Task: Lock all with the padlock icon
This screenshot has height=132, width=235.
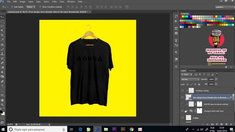Action: (x=199, y=84)
